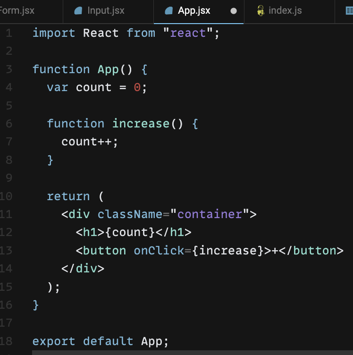Screen dimensions: 353x355
Task: Click the "onClick" attribute on line 13
Action: (x=159, y=251)
